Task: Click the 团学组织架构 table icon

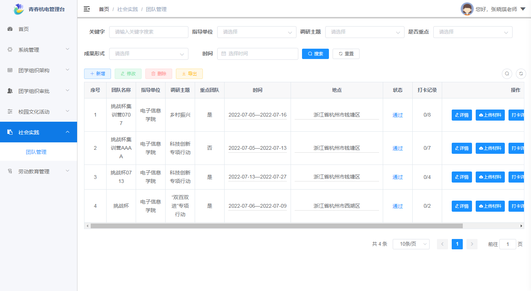Action: pyautogui.click(x=10, y=70)
